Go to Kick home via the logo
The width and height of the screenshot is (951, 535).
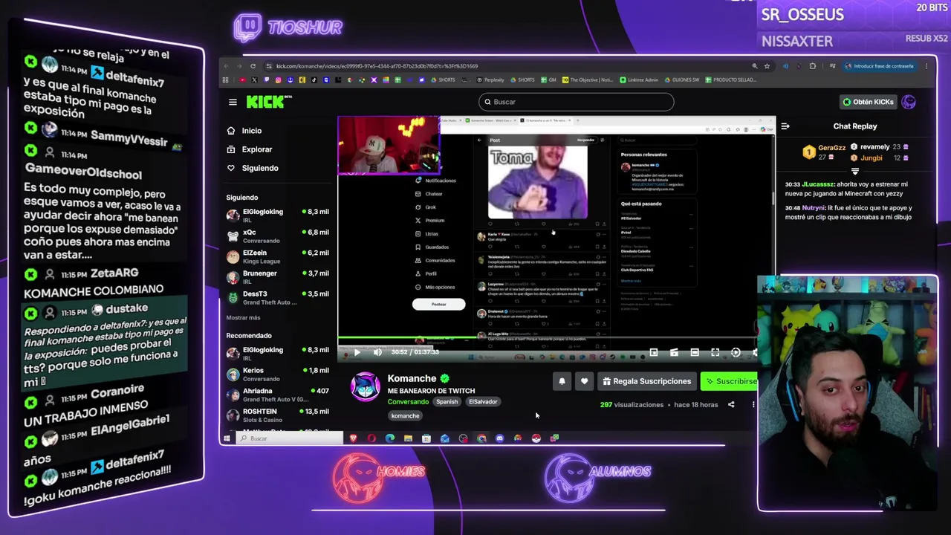click(x=269, y=102)
